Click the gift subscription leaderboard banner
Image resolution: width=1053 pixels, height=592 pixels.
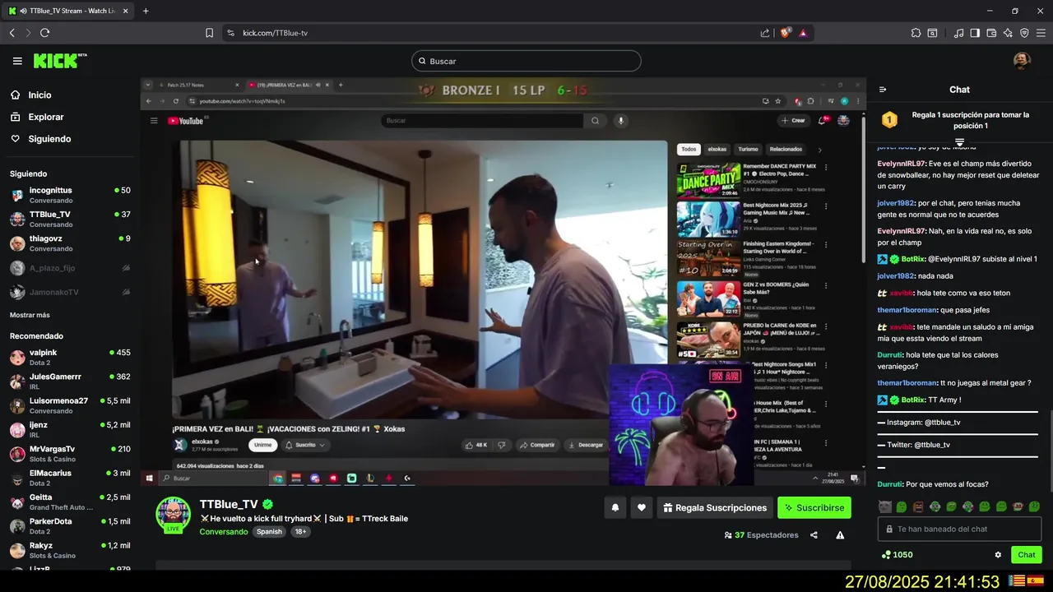959,120
